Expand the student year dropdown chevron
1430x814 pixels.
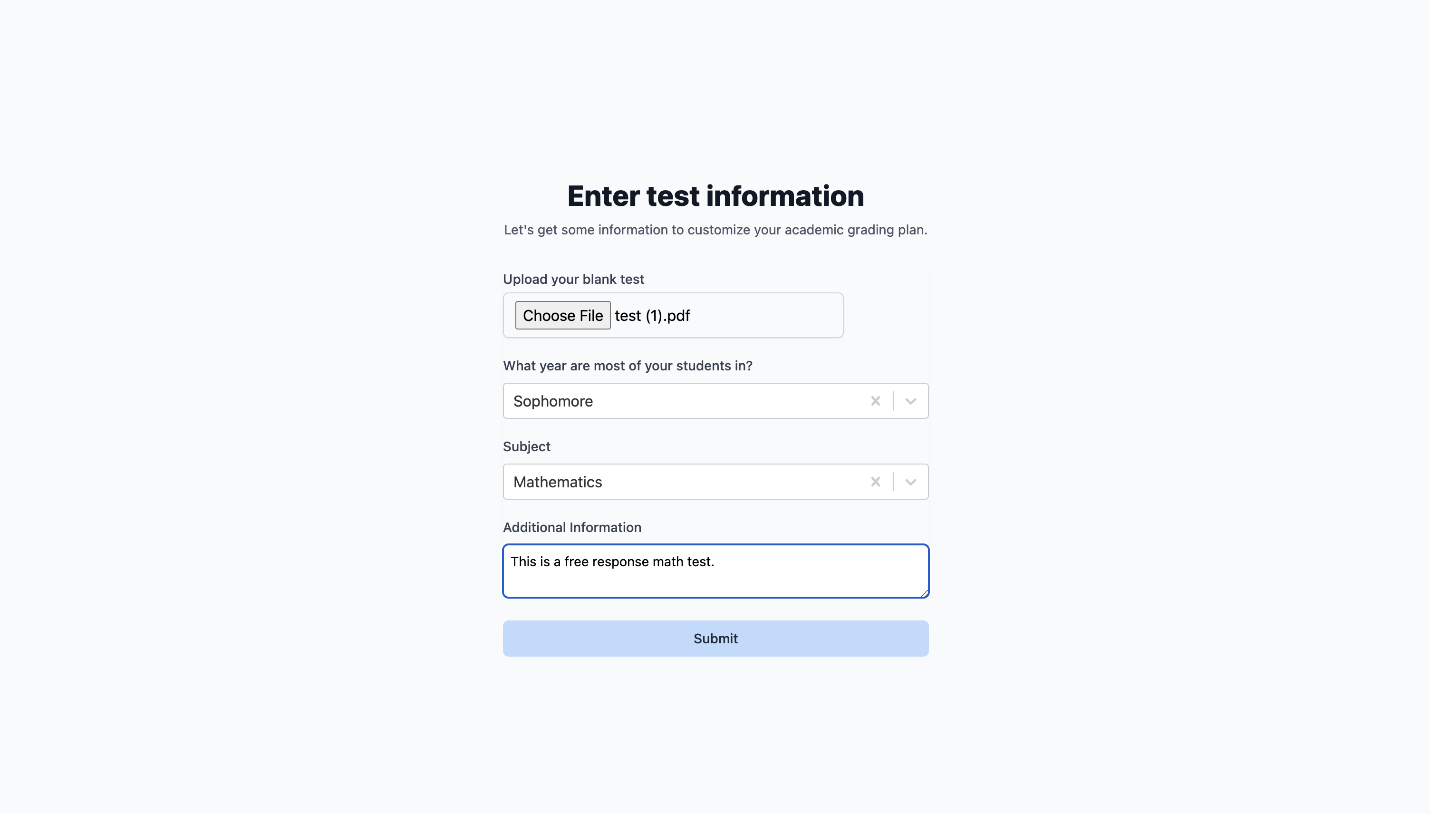tap(910, 401)
